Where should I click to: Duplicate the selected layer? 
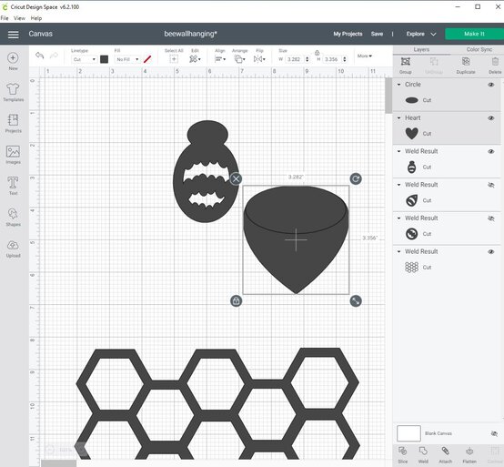[466, 66]
